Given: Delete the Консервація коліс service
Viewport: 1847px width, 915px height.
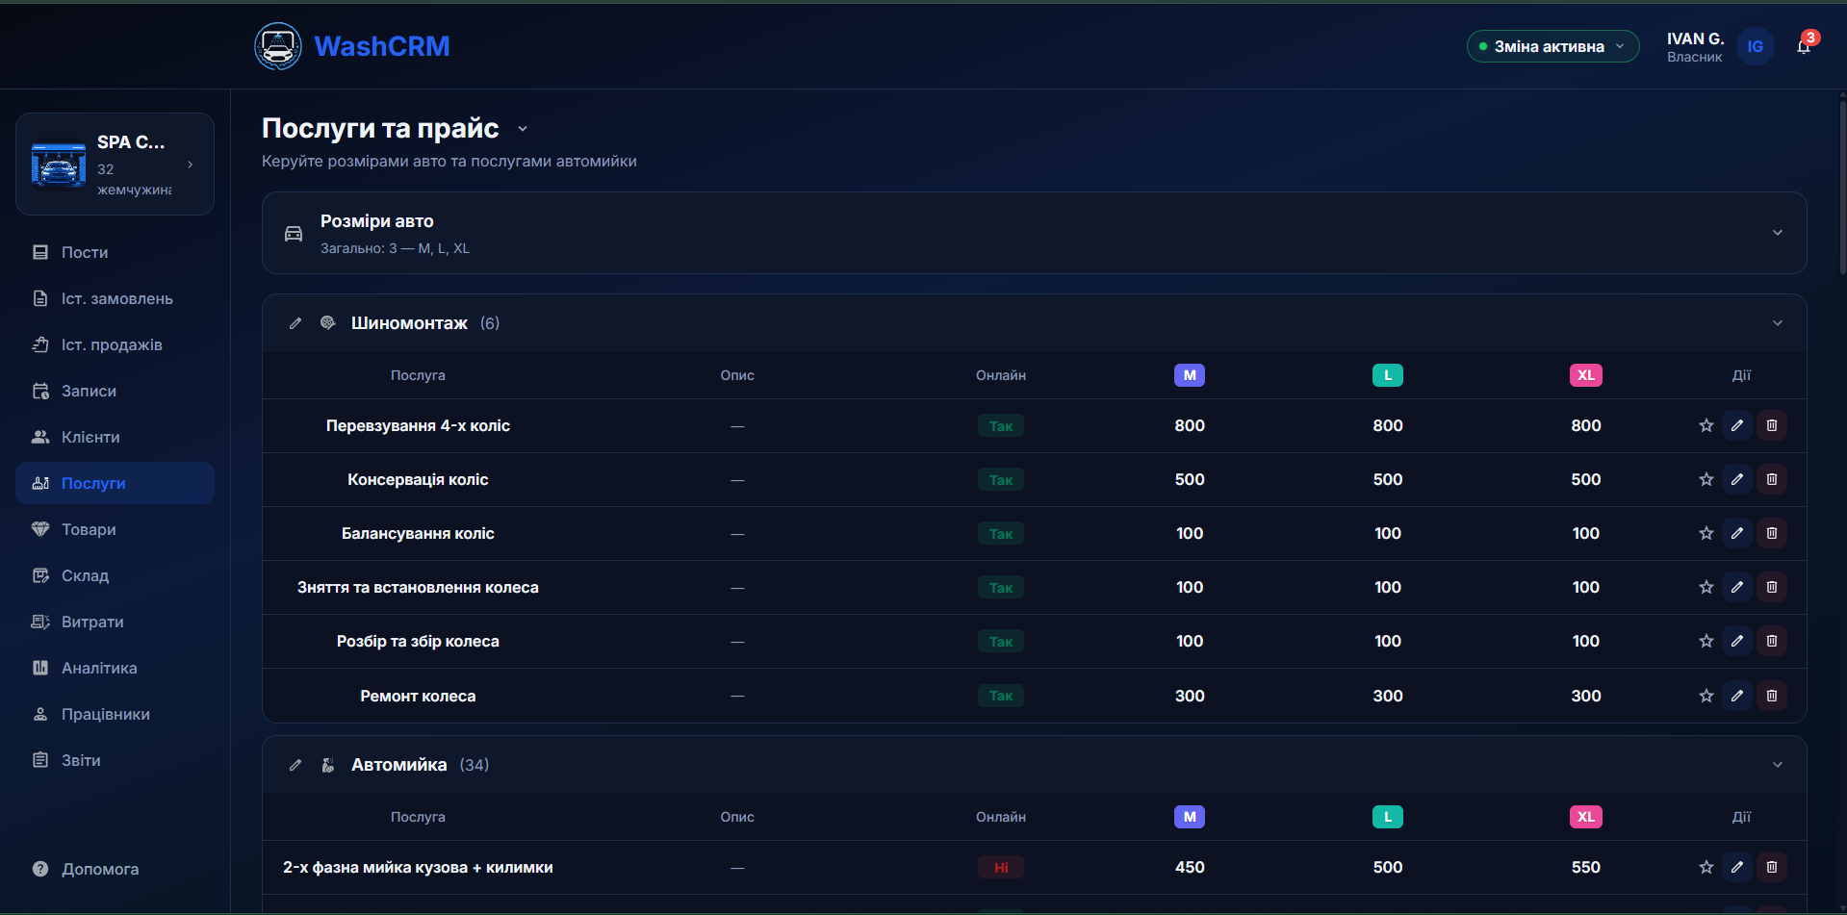Looking at the screenshot, I should (x=1772, y=479).
